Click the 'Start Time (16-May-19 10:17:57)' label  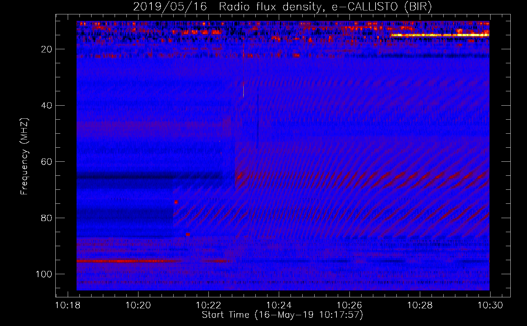282,315
